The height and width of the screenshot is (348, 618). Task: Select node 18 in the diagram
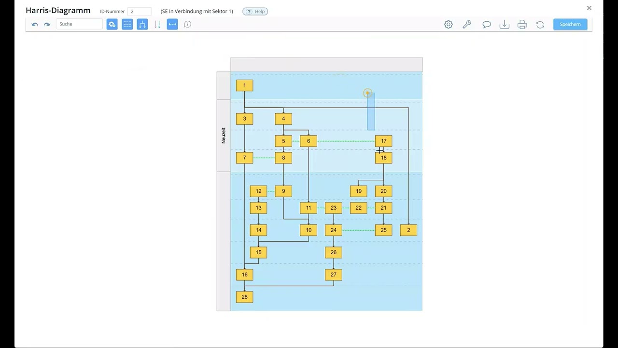coord(383,158)
